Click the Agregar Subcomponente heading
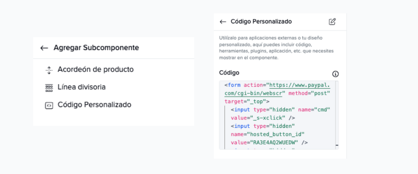The height and width of the screenshot is (174, 418). [96, 48]
